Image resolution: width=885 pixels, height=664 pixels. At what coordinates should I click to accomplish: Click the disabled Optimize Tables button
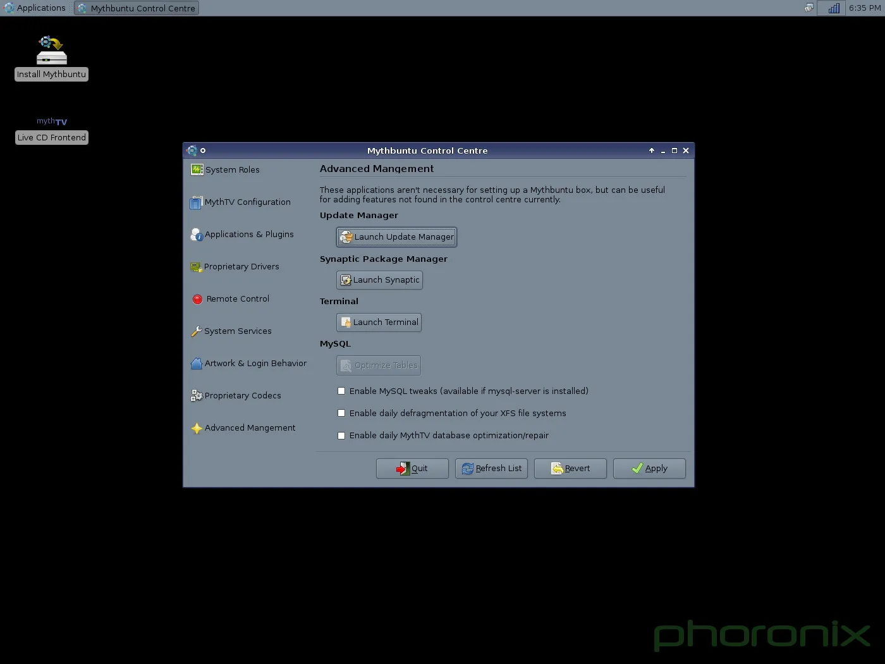click(x=378, y=366)
